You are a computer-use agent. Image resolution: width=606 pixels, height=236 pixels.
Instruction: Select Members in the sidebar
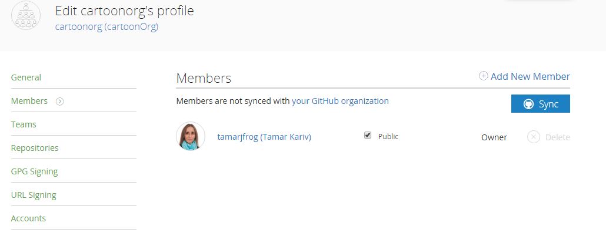point(29,101)
